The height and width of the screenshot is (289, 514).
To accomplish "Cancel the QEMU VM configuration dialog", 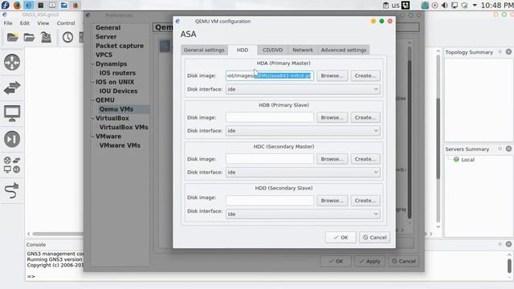I will click(x=374, y=238).
